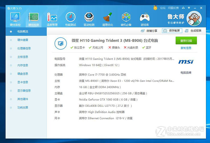Click the 保存截屏 save screenshot button
Image resolution: width=210 pixels, height=143 pixels.
(172, 31)
